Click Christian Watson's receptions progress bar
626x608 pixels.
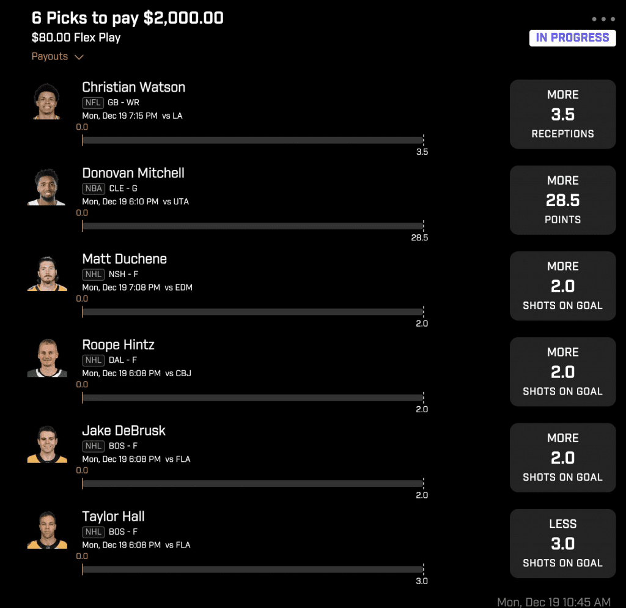(252, 140)
